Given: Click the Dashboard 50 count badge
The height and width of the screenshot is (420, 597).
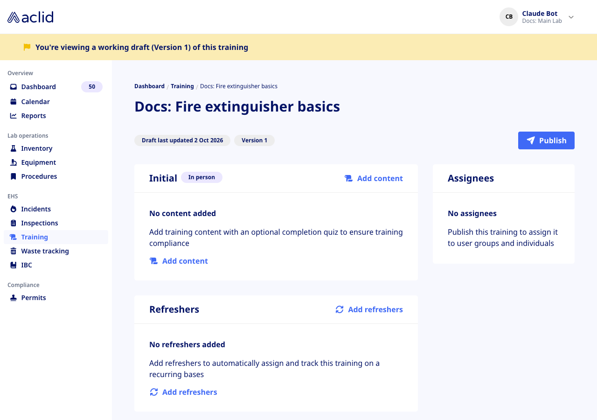Looking at the screenshot, I should pos(92,87).
